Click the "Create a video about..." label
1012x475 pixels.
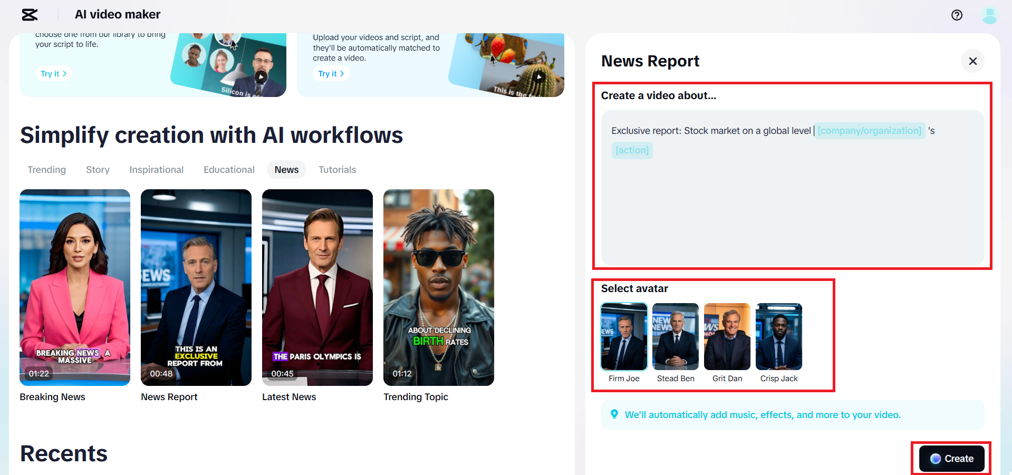tap(659, 95)
